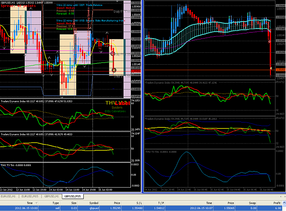Viewport: 286px width, 211px height.
Task: Switch to the EURUSD,H1 chart tab
Action: pos(8,196)
